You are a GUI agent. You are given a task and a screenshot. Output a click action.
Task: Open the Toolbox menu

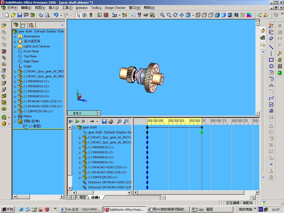[x=96, y=8]
